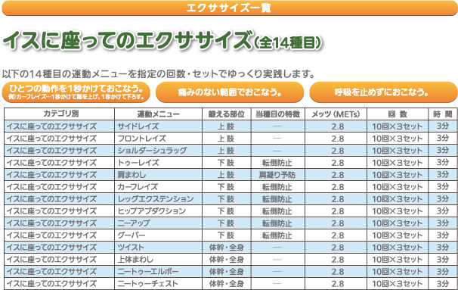Click the category cell of the ショルダーシュラッグ row
The height and width of the screenshot is (290, 458).
pyautogui.click(x=59, y=151)
